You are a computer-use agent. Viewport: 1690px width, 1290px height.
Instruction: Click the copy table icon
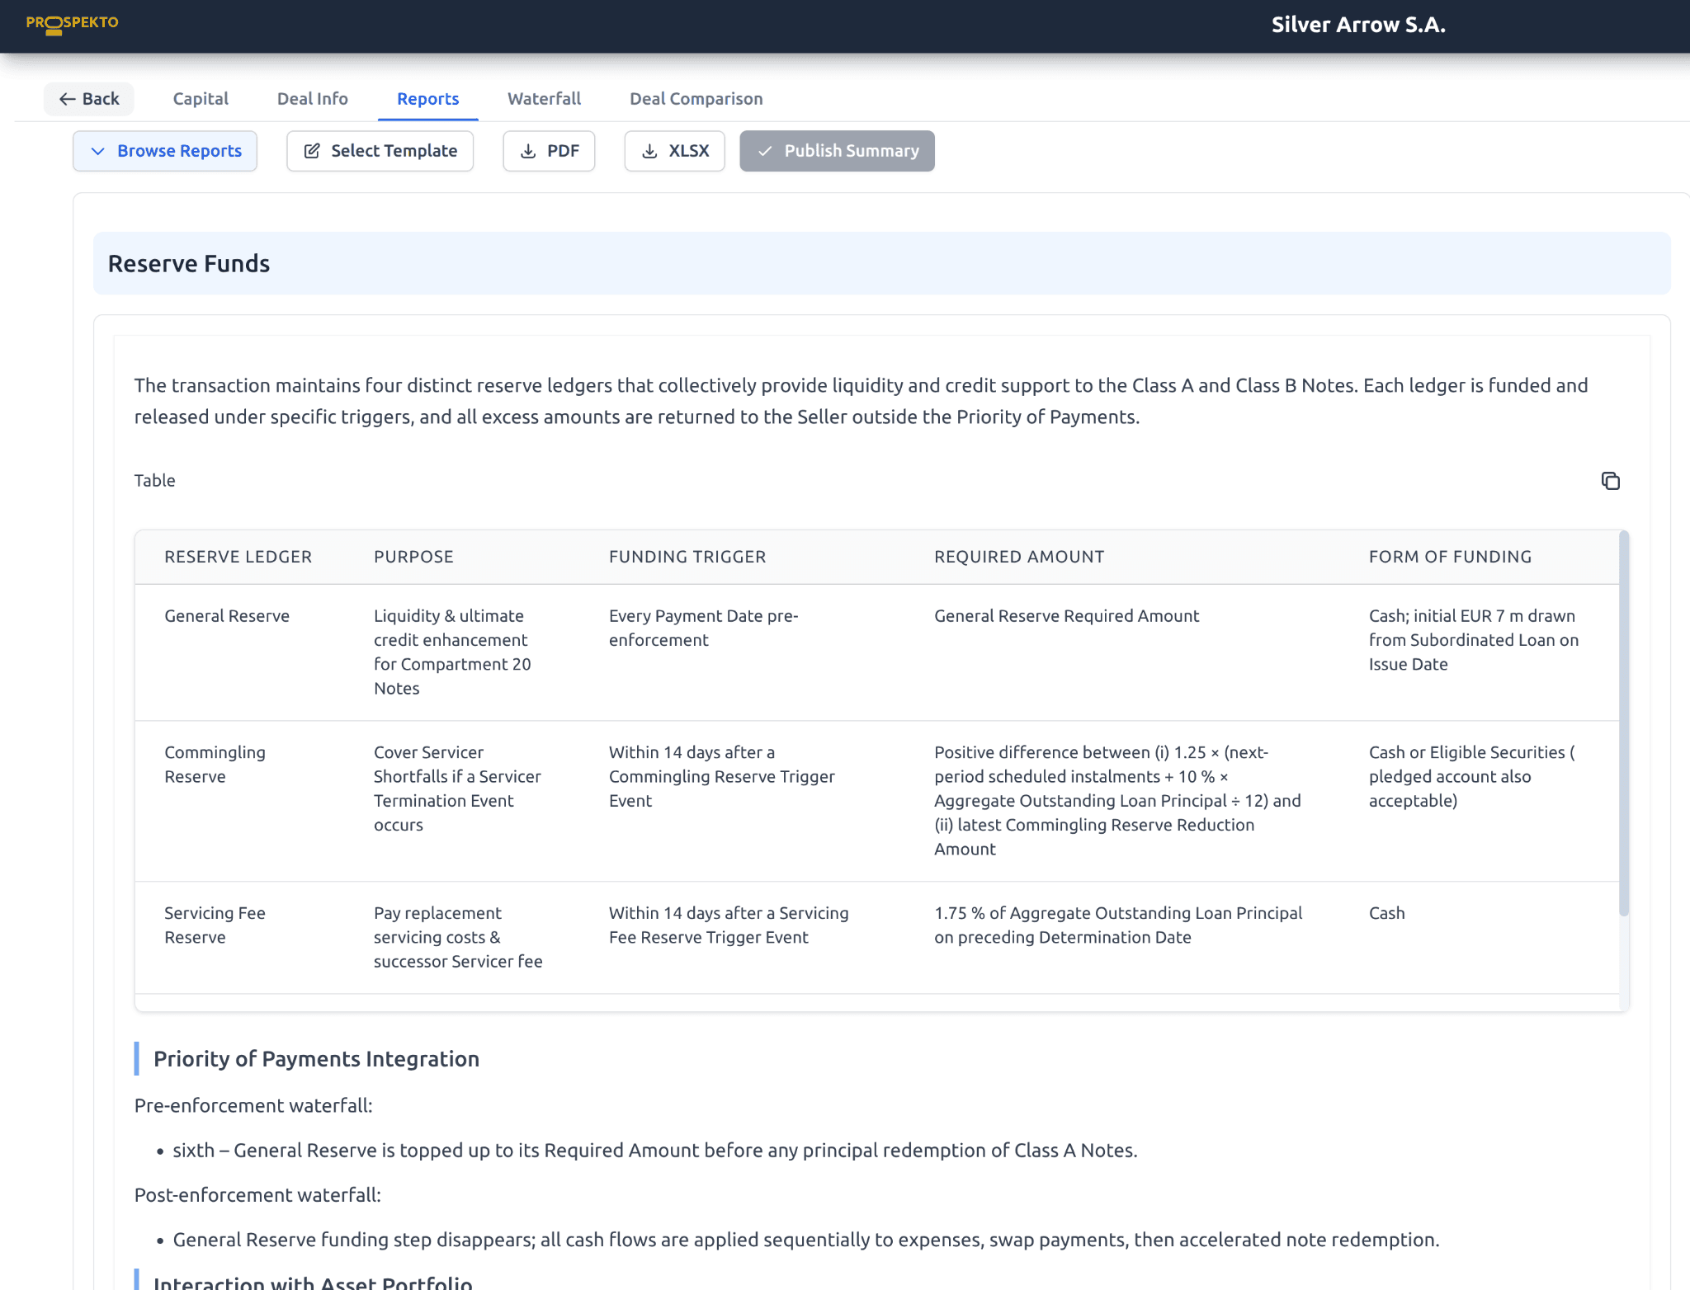(1610, 481)
